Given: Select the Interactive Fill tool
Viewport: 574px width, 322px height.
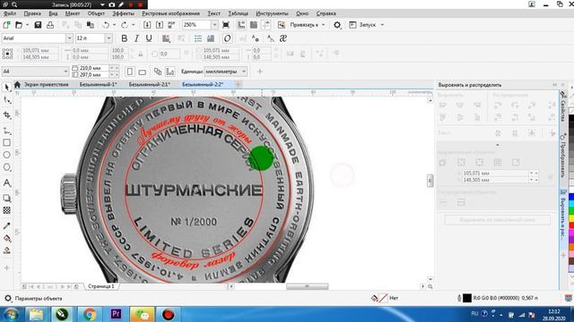Looking at the screenshot, I should (x=6, y=239).
